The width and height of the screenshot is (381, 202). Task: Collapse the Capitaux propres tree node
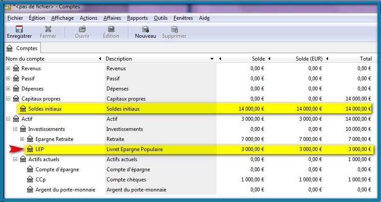(x=8, y=99)
